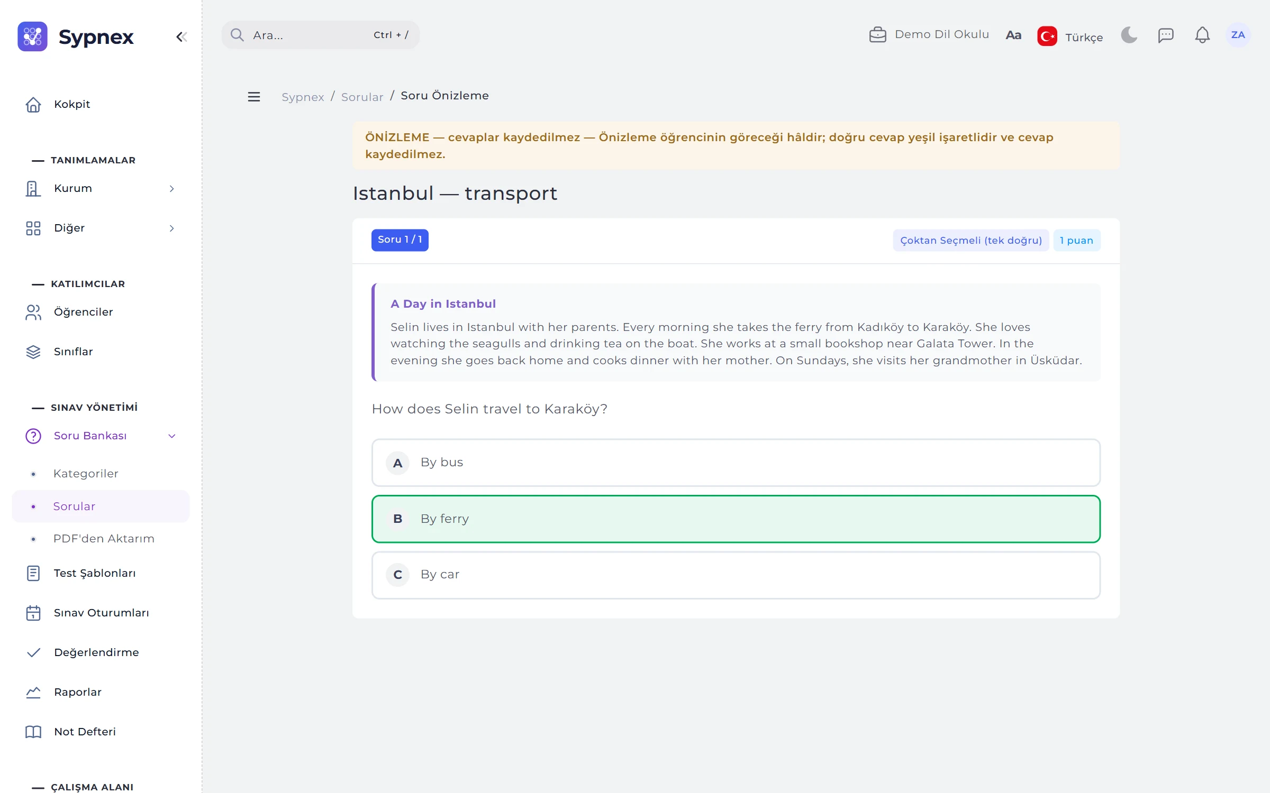The image size is (1270, 793).
Task: Click the Turkish flag icon
Action: click(1047, 36)
